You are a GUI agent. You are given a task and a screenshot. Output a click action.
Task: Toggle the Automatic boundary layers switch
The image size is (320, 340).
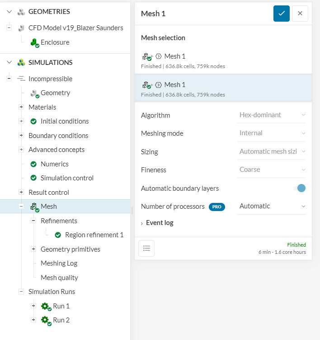coord(299,188)
